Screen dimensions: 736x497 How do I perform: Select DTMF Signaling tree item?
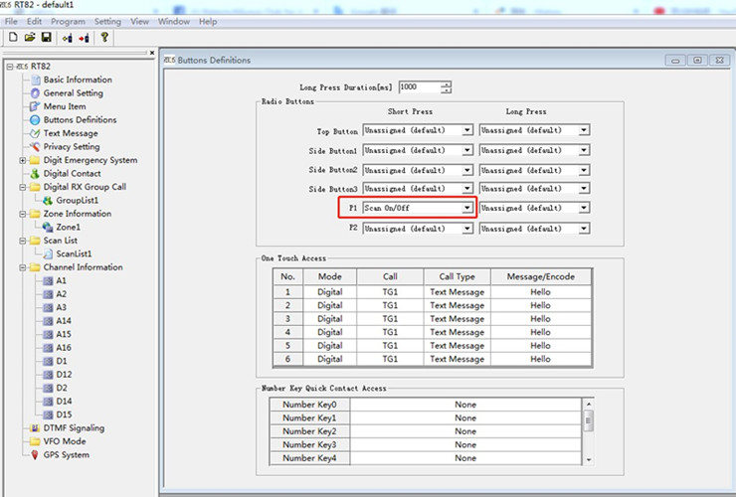tap(73, 428)
